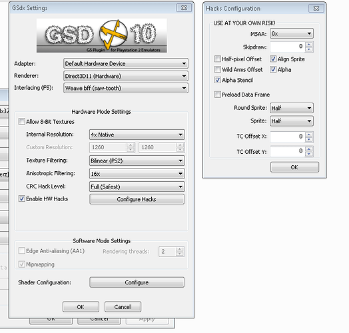The image size is (349, 333).
Task: Check the Half-pixel Offset option
Action: (217, 59)
